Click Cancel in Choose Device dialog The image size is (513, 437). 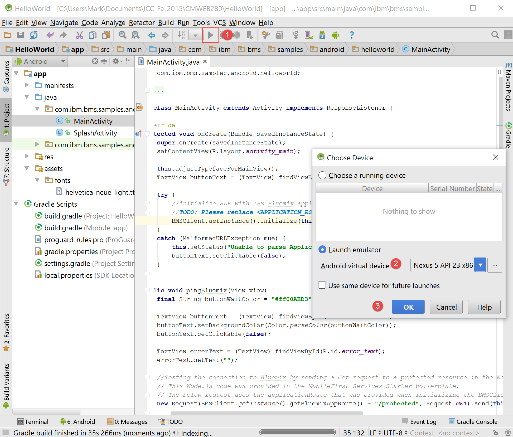pos(446,307)
